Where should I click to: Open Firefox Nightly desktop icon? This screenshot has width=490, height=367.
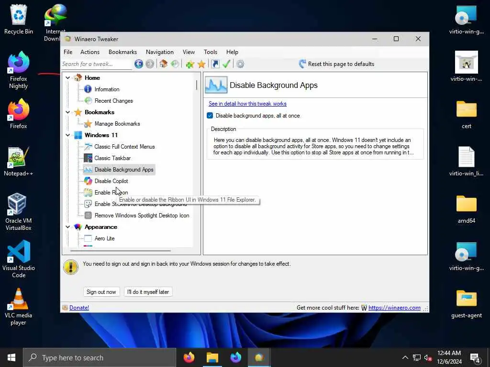pyautogui.click(x=19, y=70)
